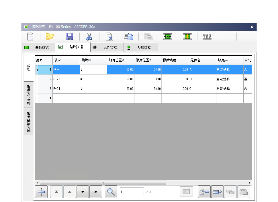The image size is (278, 202).
Task: Click the row number input field
Action: click(x=132, y=192)
